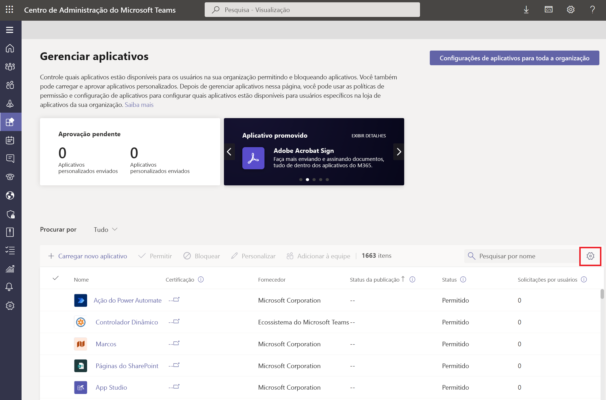Viewport: 606px width, 400px height.
Task: Open the Policy packages sidebar icon
Action: click(x=10, y=232)
